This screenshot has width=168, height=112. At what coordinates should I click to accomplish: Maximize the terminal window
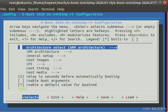(160, 3)
